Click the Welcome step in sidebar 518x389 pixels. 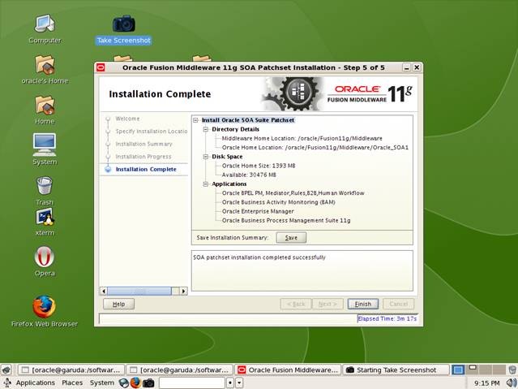click(x=127, y=119)
